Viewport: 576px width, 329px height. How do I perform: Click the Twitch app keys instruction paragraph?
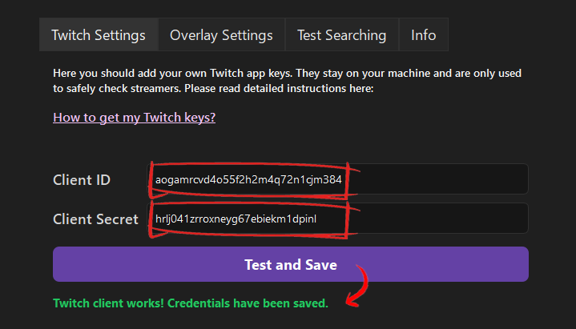point(287,80)
